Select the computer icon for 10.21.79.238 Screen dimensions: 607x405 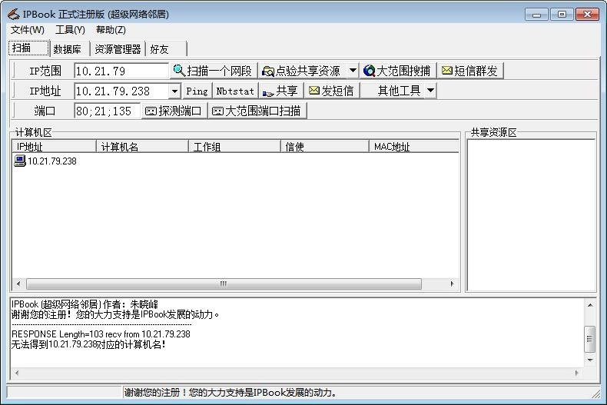[x=20, y=161]
